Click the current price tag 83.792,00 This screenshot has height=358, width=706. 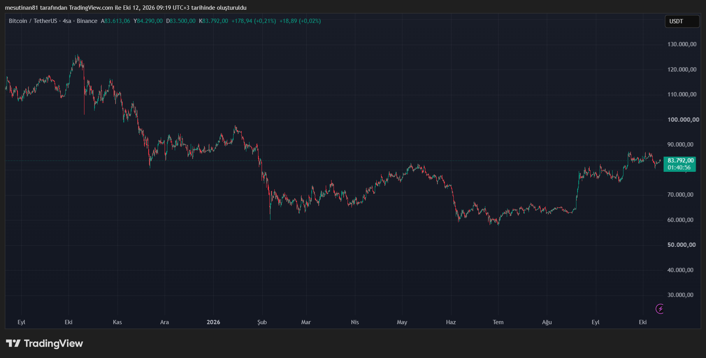pos(681,160)
